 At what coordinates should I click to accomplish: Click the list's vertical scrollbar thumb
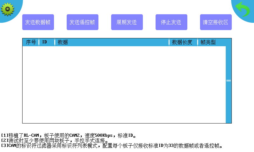[229, 81]
